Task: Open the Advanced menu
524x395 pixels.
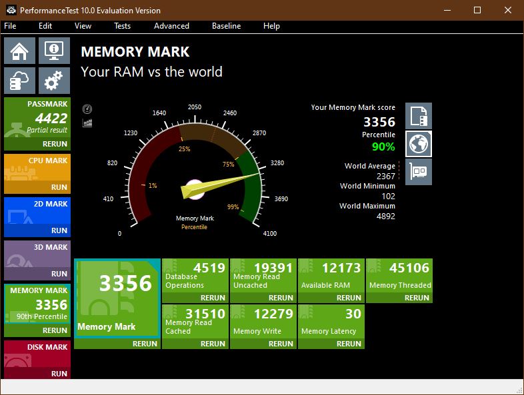Action: tap(171, 26)
